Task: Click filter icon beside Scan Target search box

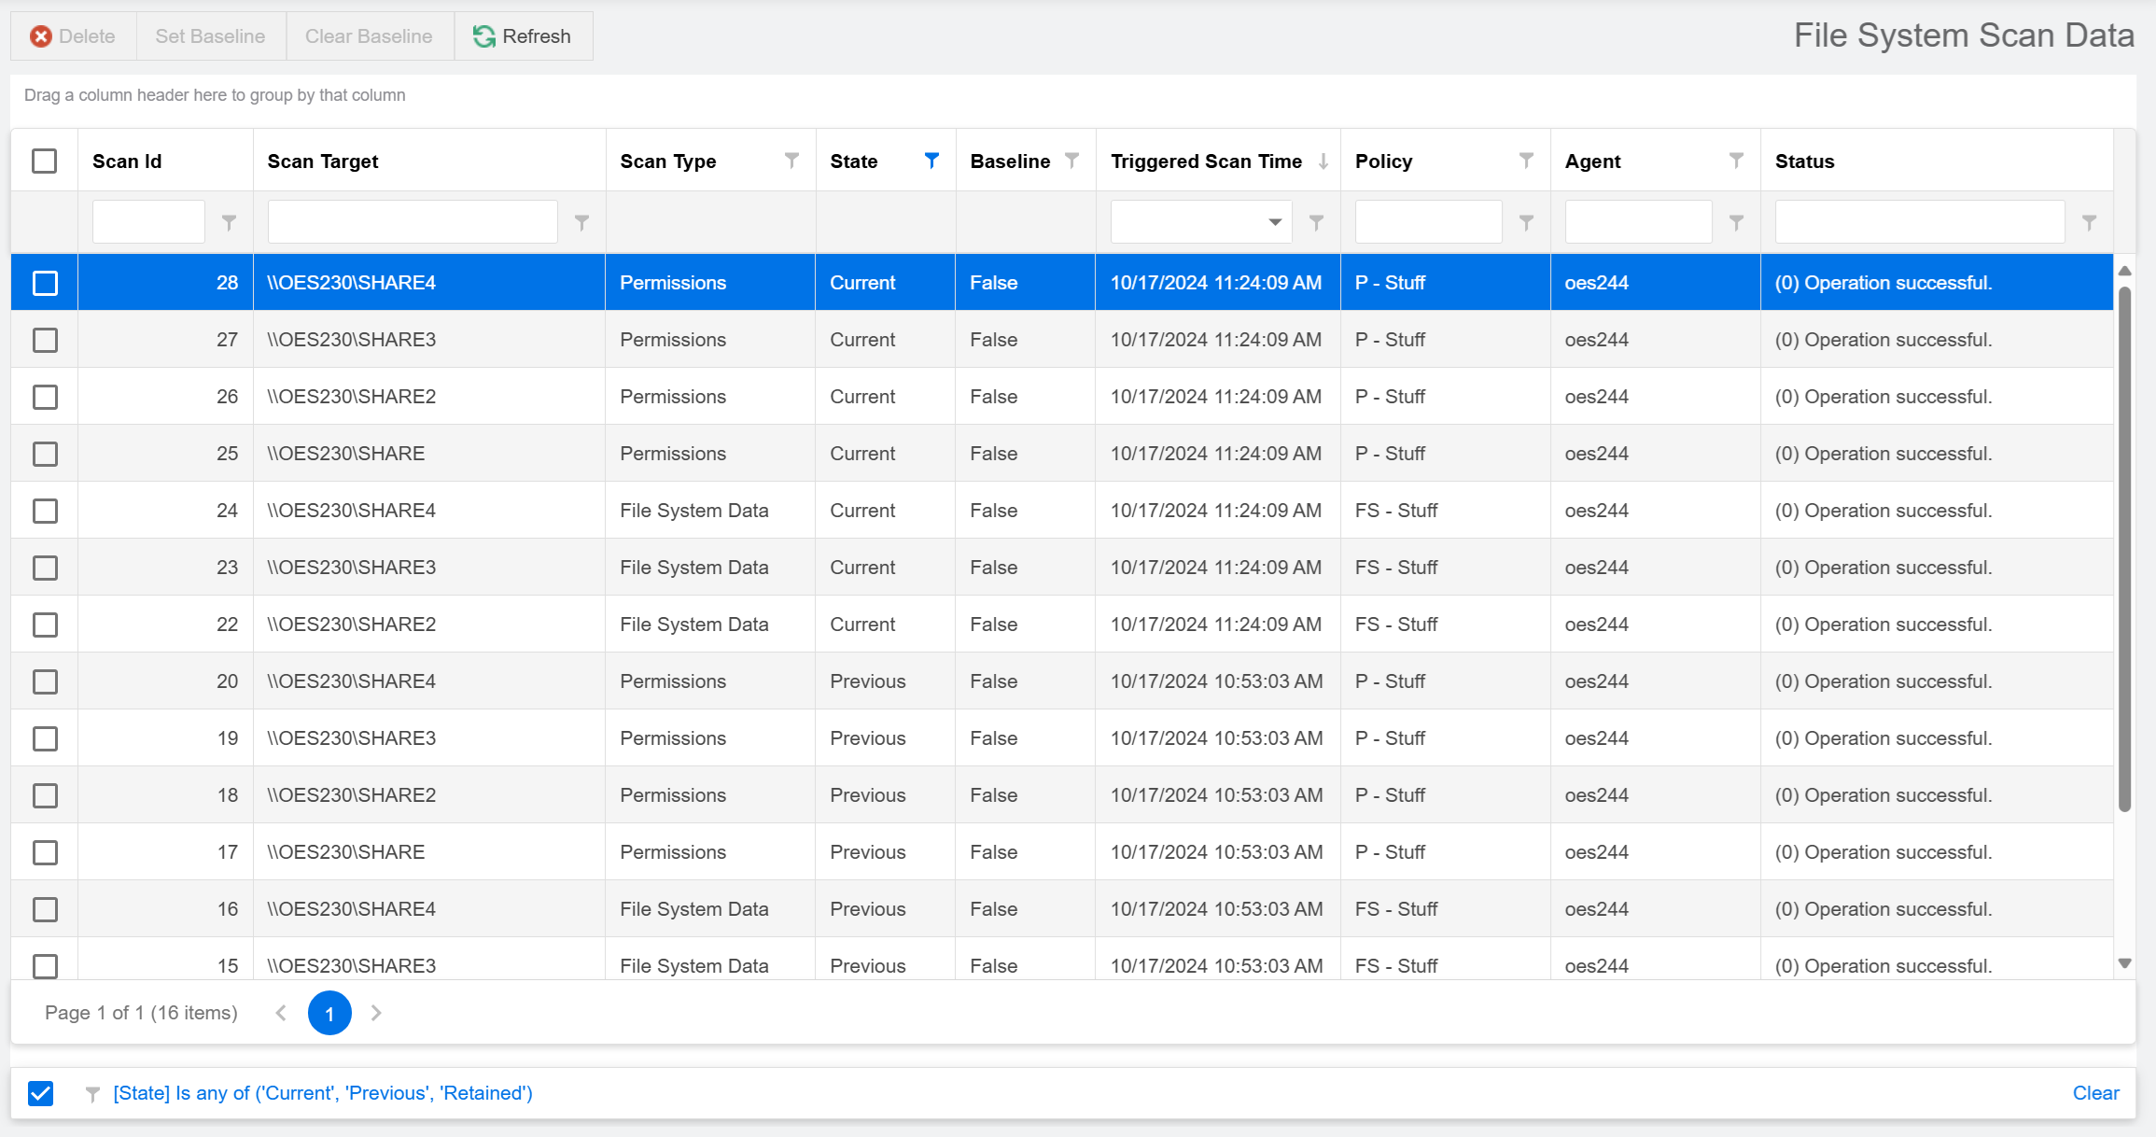Action: click(581, 222)
